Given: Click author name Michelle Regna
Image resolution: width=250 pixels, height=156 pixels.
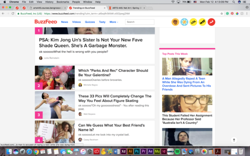Looking at the screenshot, I should tap(91, 85).
